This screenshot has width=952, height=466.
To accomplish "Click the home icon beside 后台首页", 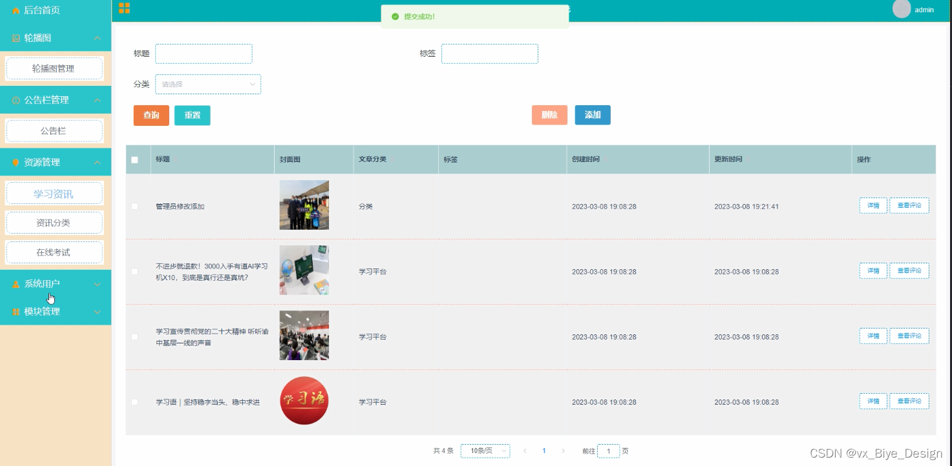I will pyautogui.click(x=16, y=11).
